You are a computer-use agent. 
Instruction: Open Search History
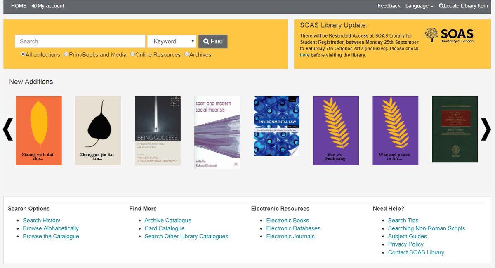tap(42, 220)
